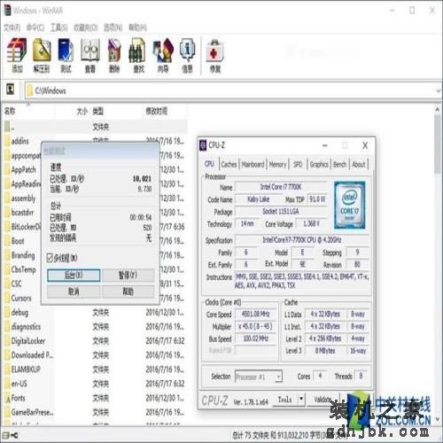Viewport: 443px width, 443px height.
Task: Switch to the Memory tab in CPU-Z
Action: (277, 164)
